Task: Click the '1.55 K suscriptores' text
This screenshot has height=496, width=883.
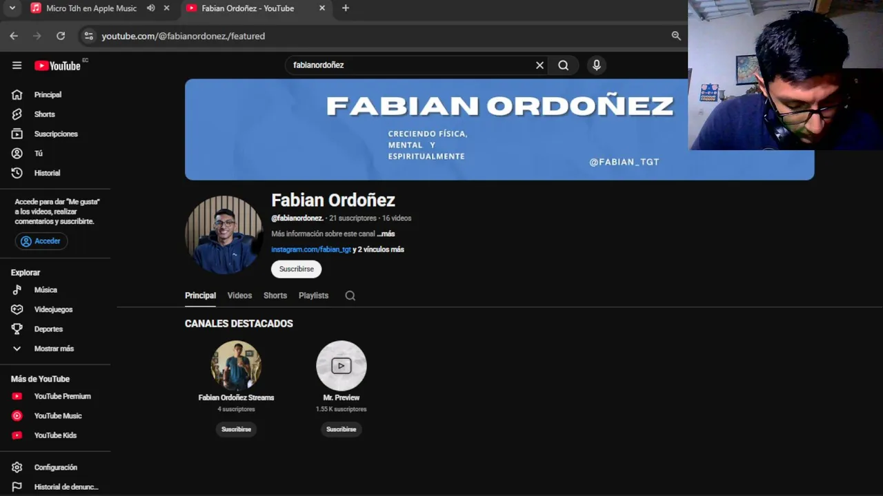Action: pos(341,409)
